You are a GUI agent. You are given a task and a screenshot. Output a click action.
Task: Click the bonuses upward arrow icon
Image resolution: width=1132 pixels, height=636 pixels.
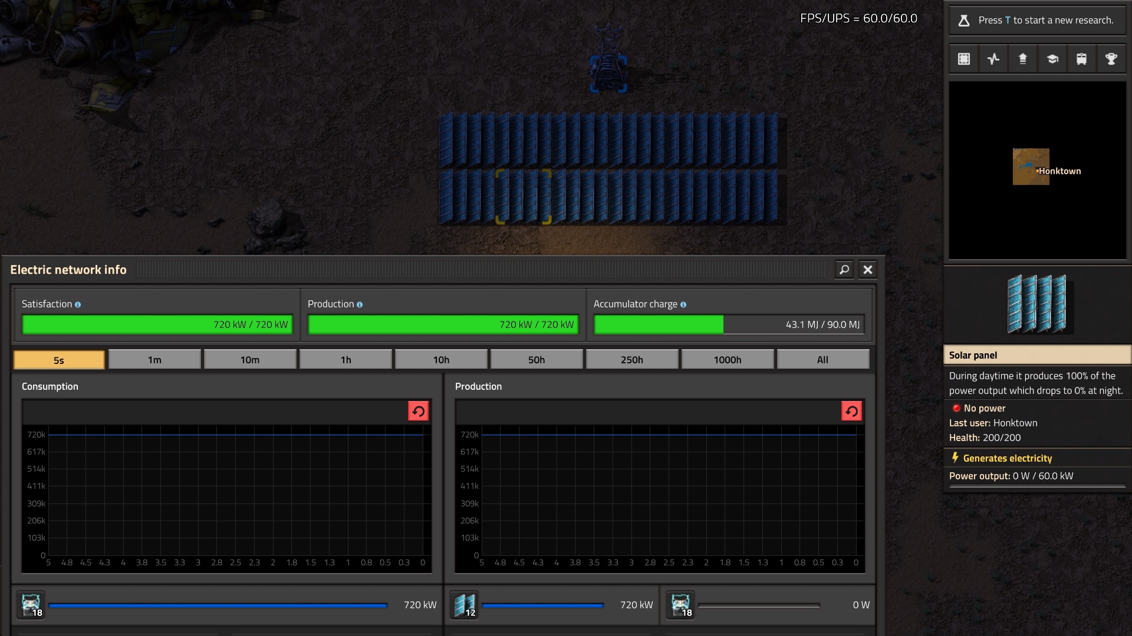pyautogui.click(x=1023, y=59)
